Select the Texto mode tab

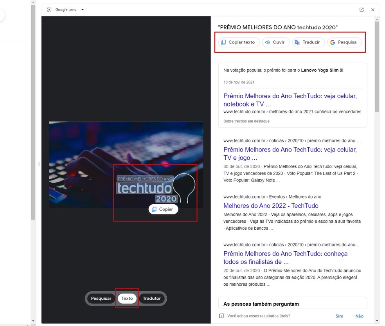127,298
